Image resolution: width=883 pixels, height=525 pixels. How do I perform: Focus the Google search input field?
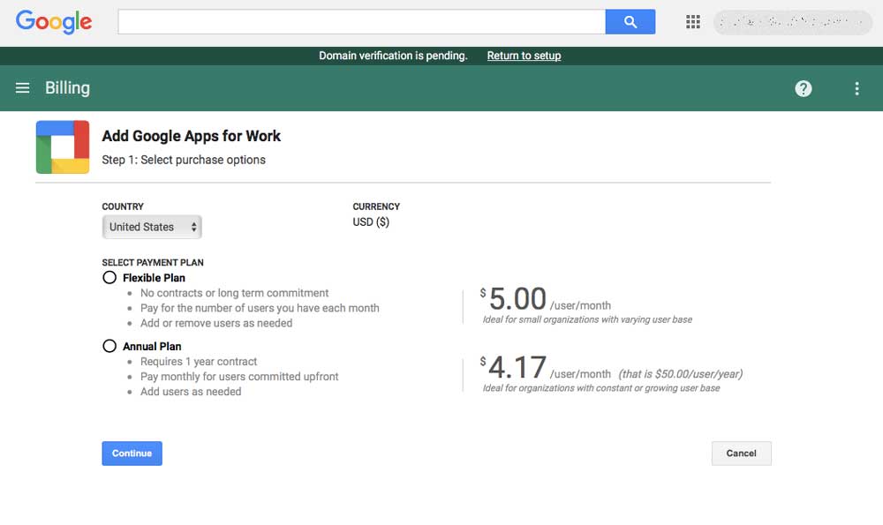[361, 22]
